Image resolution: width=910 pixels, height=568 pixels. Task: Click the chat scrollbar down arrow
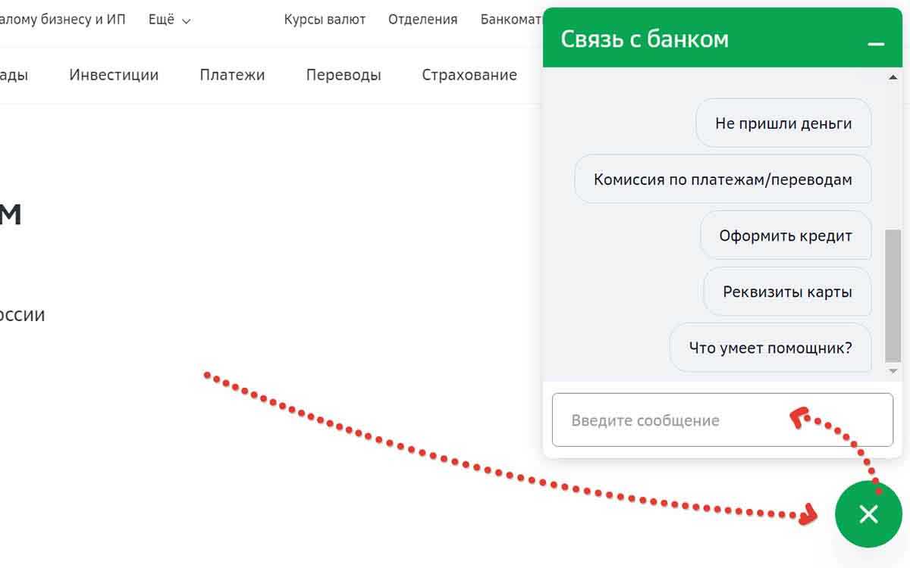(893, 371)
